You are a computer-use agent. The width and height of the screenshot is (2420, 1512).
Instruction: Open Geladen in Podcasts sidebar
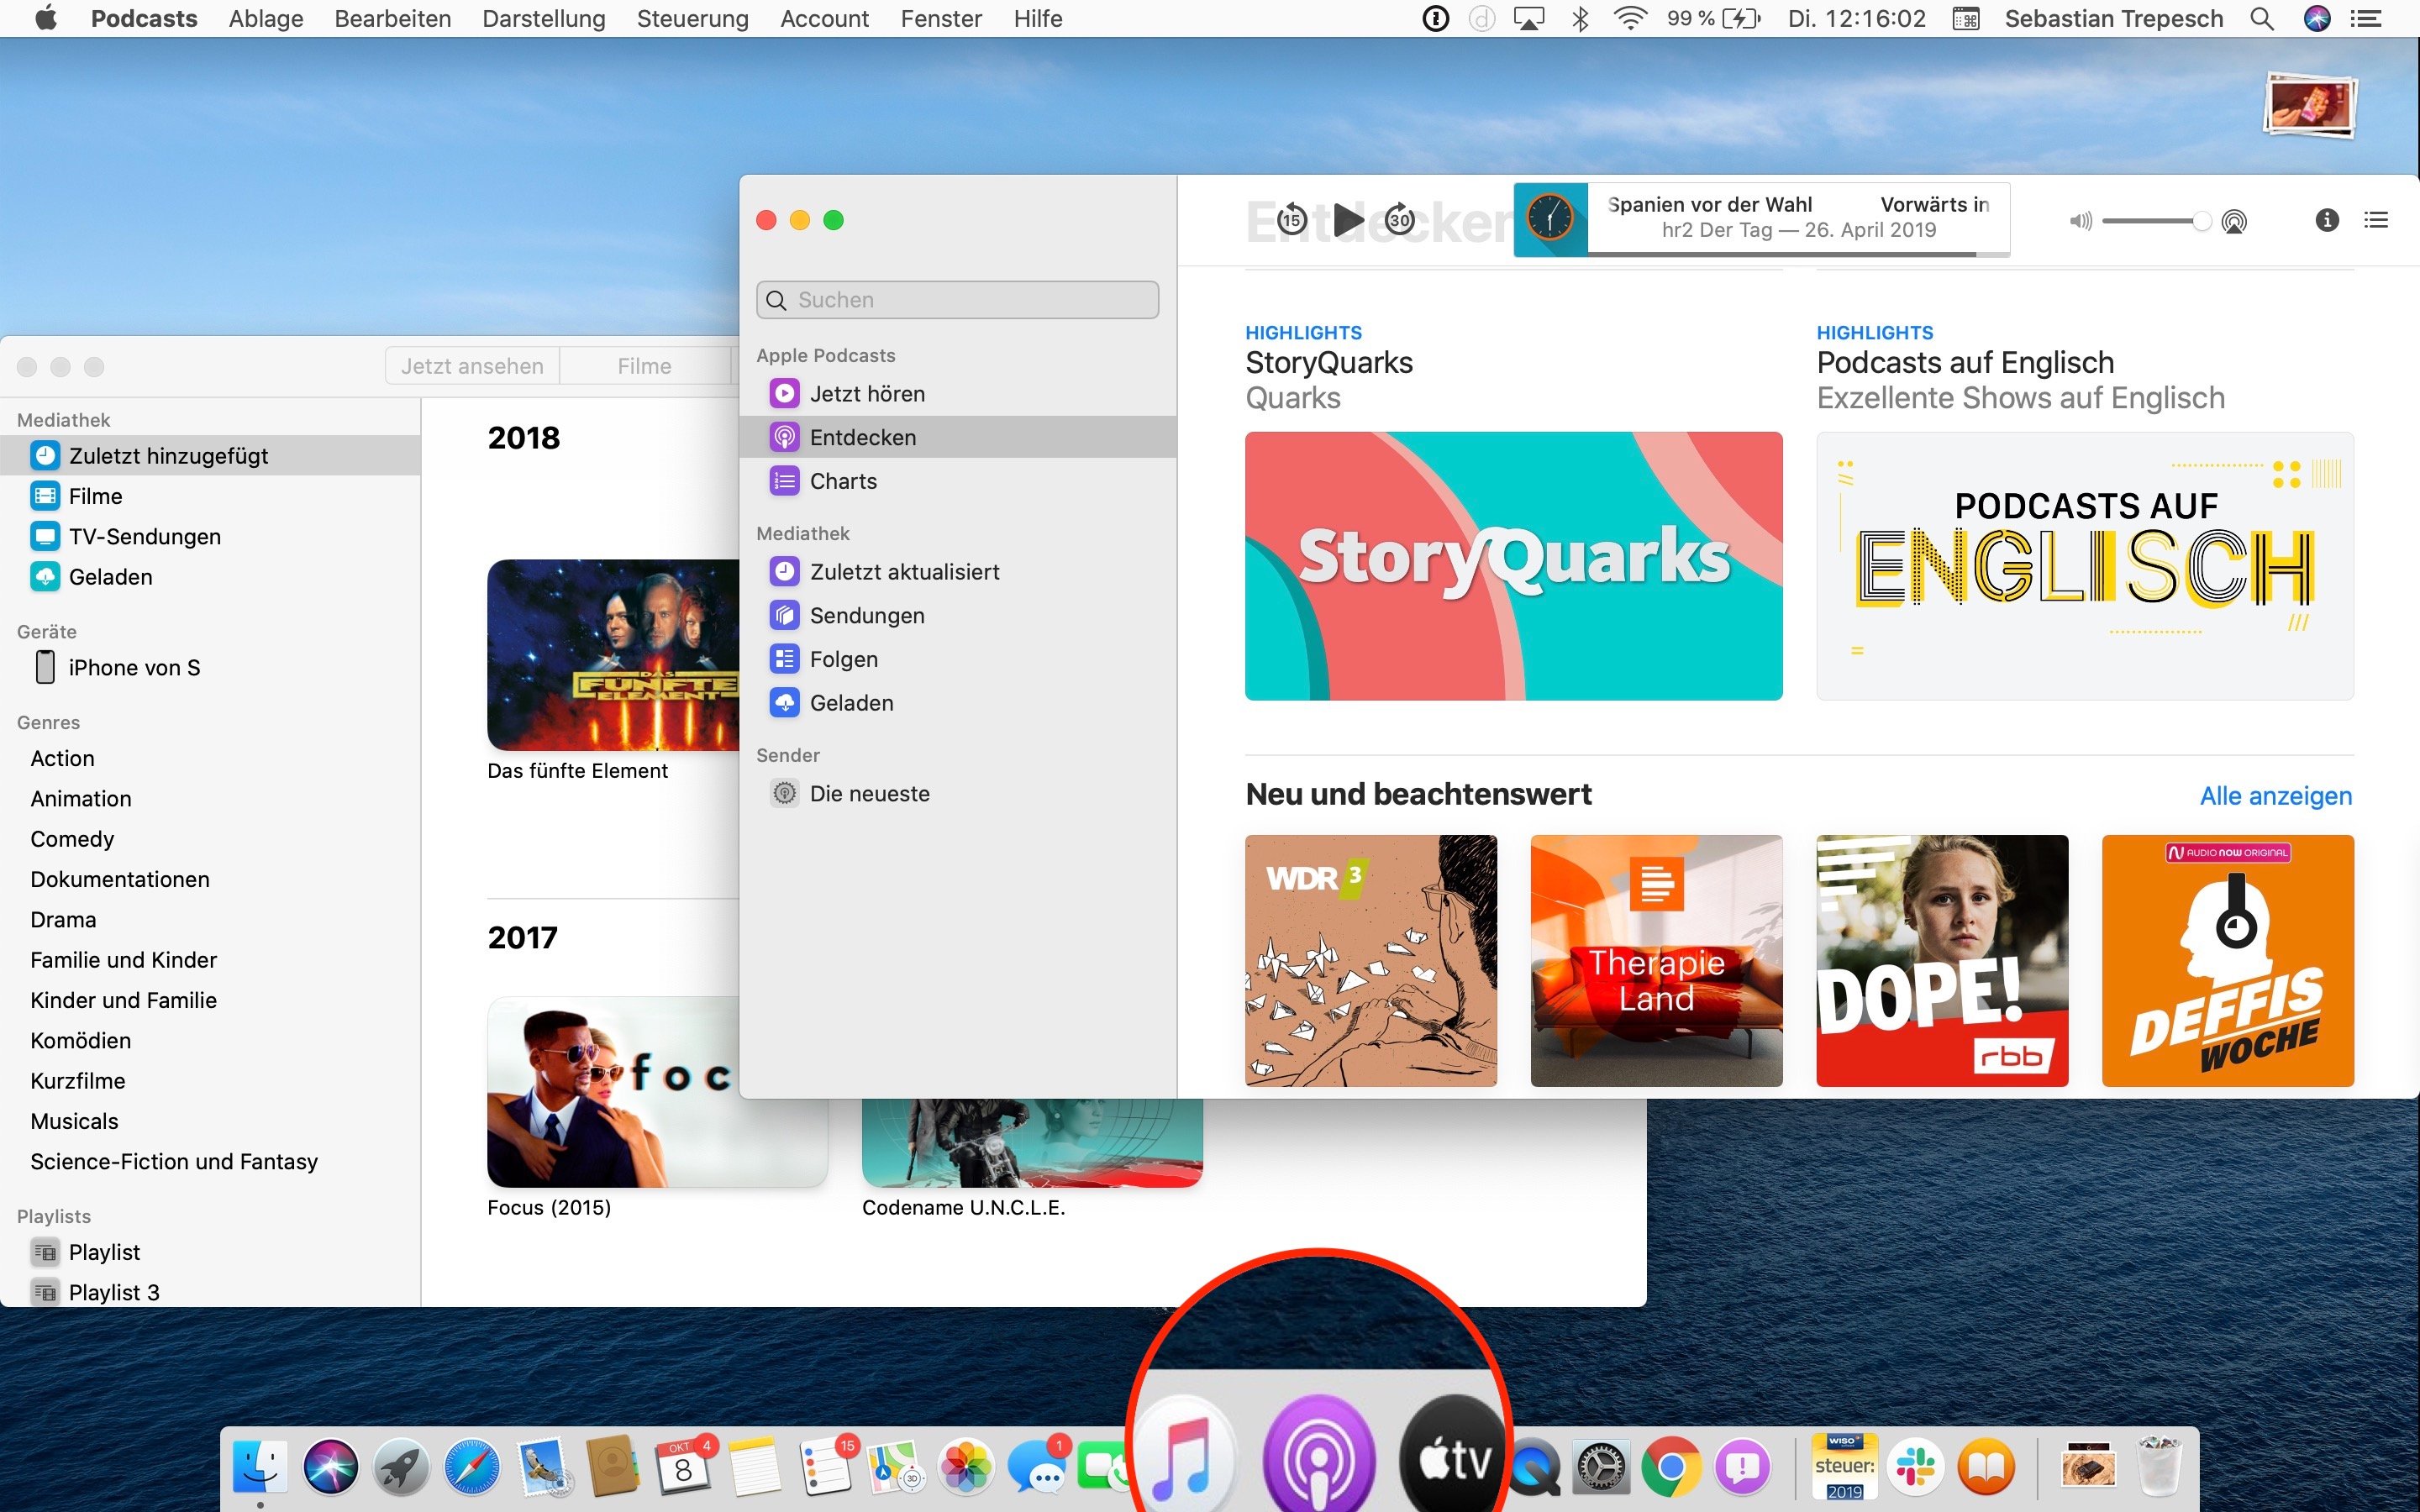click(957, 703)
